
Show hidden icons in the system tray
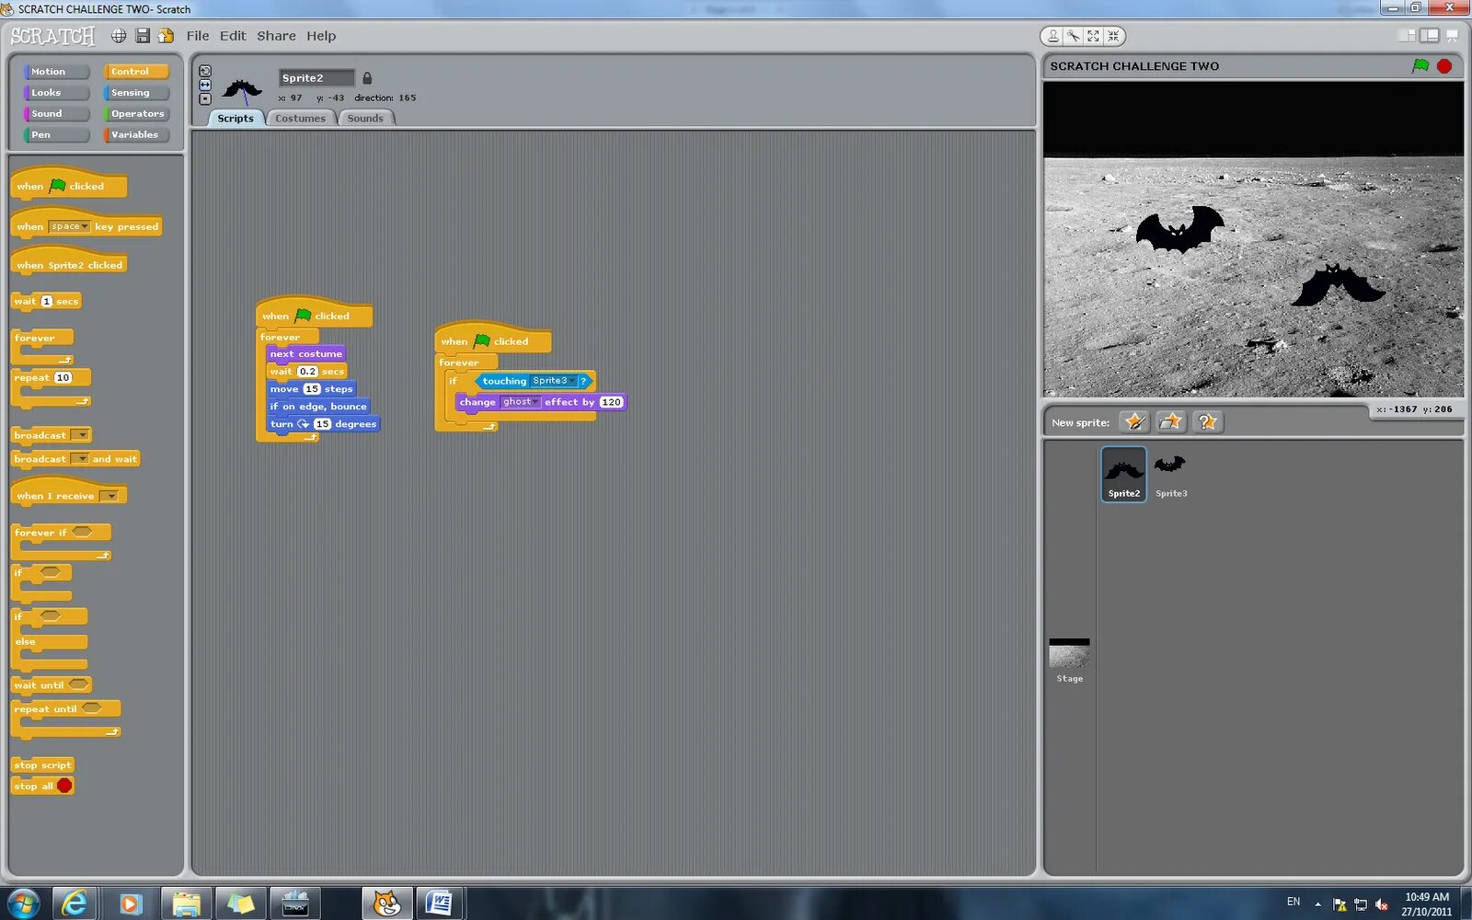point(1317,903)
